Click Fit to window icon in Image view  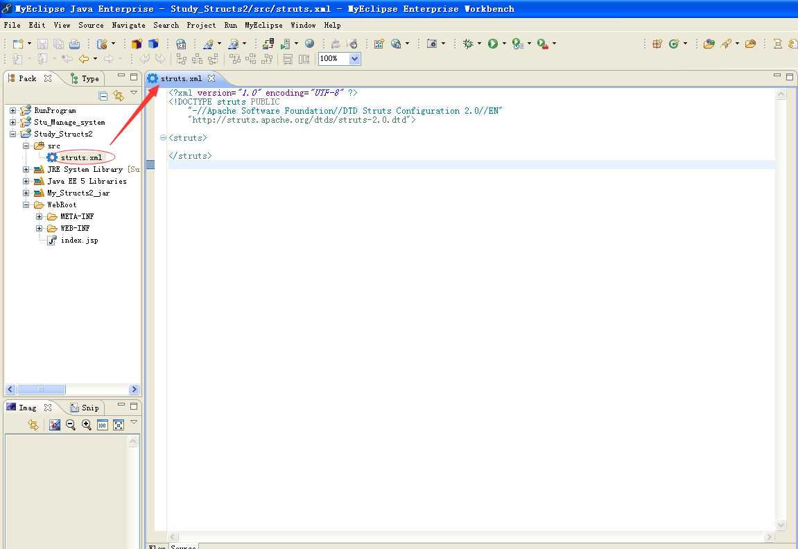tap(119, 425)
